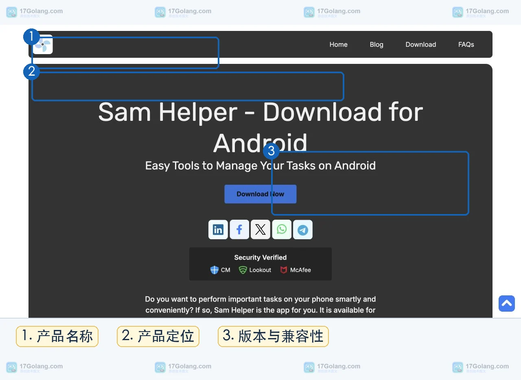521x380 pixels.
Task: Share on X (Twitter) icon
Action: pos(260,229)
